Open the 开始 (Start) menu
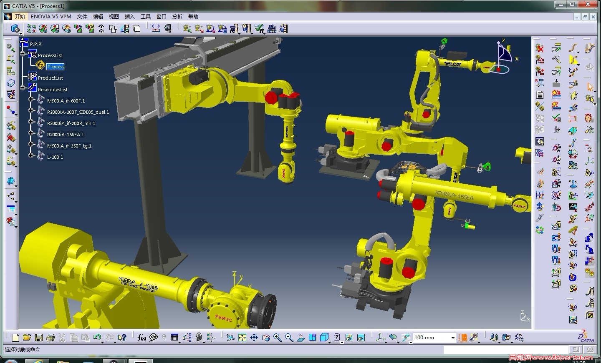This screenshot has width=601, height=363. tap(20, 17)
